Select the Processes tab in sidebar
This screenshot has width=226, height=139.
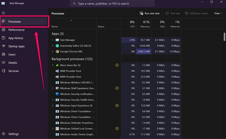click(x=15, y=21)
